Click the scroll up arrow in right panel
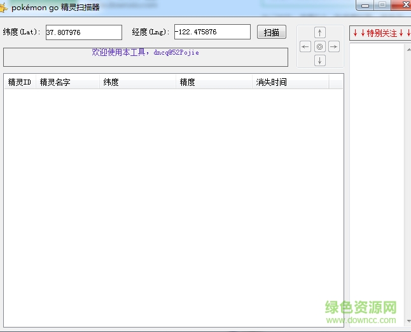Screen dimensions: 411x332 pos(407,48)
